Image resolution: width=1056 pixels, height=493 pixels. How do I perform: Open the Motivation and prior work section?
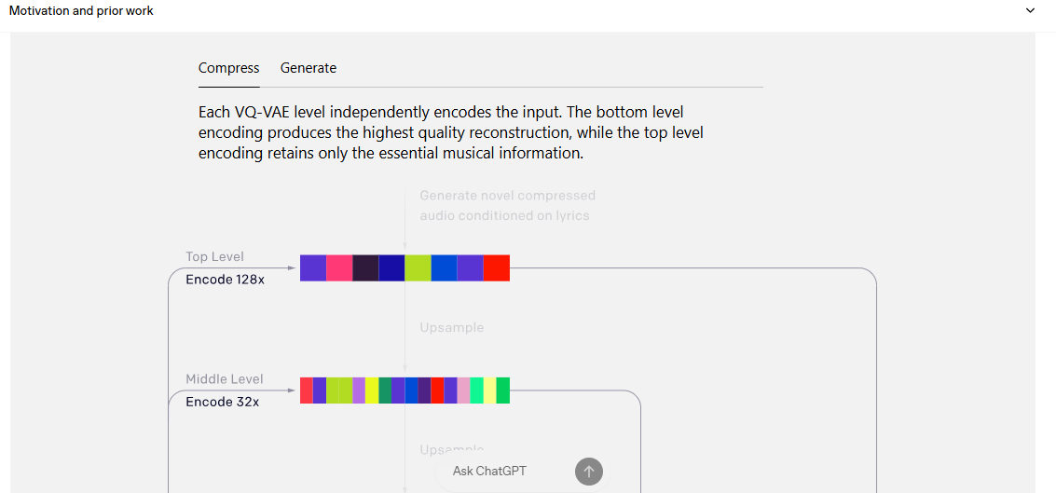(x=81, y=11)
